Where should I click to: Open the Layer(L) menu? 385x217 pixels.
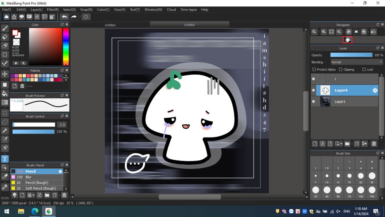(36, 9)
